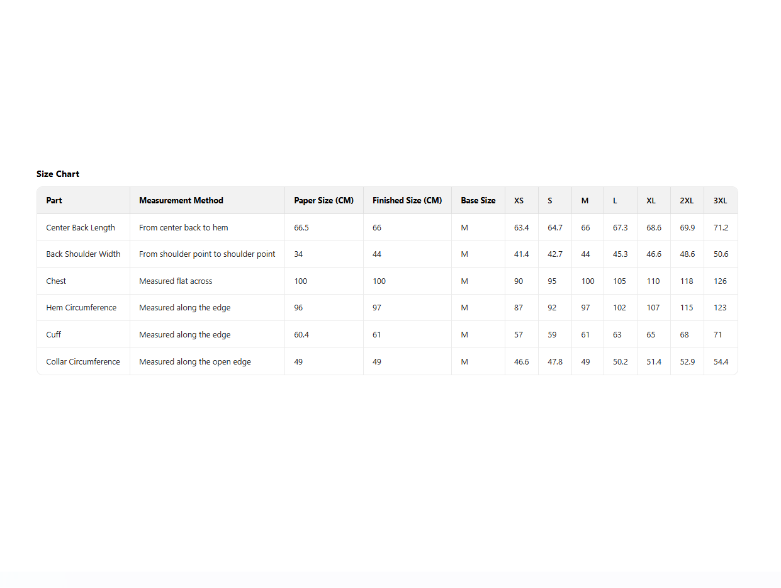Select the Part column header

(54, 200)
